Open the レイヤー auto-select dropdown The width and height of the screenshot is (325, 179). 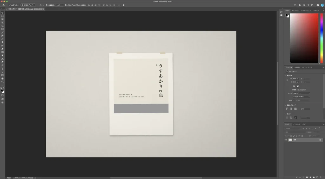(60, 5)
